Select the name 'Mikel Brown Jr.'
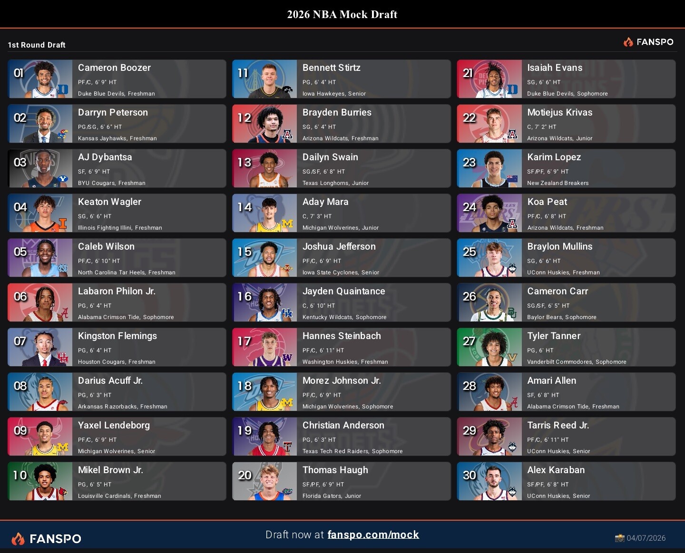The width and height of the screenshot is (685, 553). (x=110, y=470)
